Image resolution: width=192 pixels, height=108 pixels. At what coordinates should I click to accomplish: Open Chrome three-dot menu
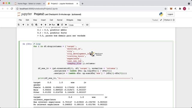[x=189, y=9]
